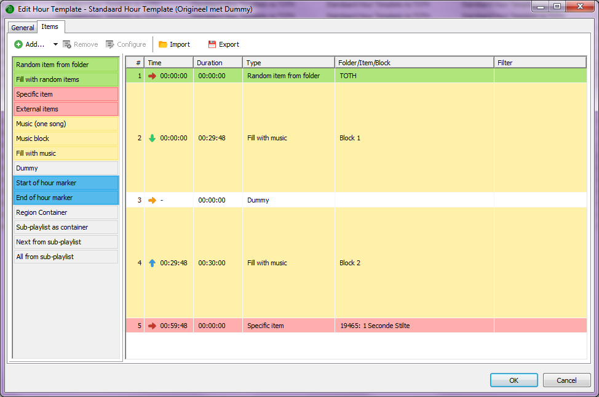Click the Export disk icon
Screen dimensions: 599x397
(212, 44)
